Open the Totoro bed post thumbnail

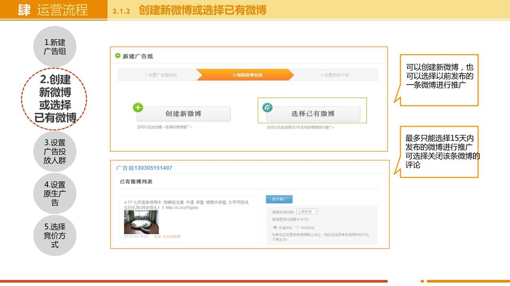coord(141,222)
